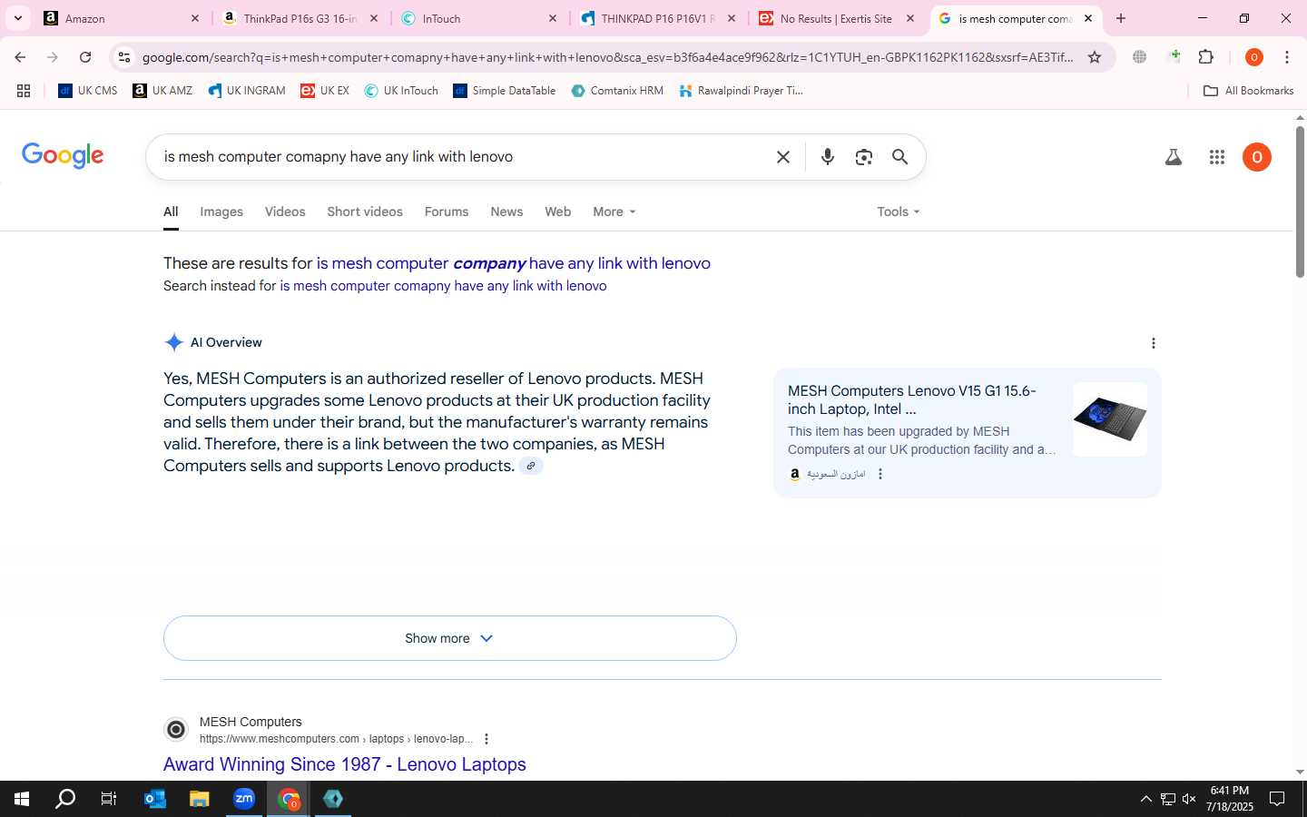Switch to the InTouch browser tab
Image resolution: width=1307 pixels, height=817 pixels.
pos(479,18)
